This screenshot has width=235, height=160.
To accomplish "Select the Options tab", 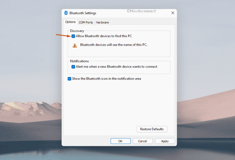I will tap(70, 22).
